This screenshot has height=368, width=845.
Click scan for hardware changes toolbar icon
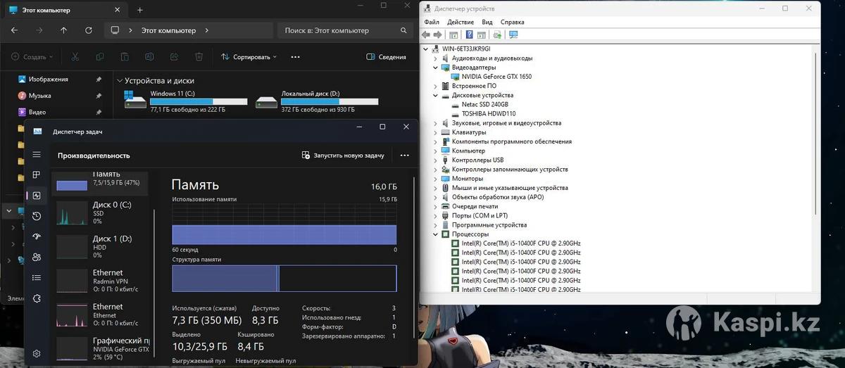513,34
